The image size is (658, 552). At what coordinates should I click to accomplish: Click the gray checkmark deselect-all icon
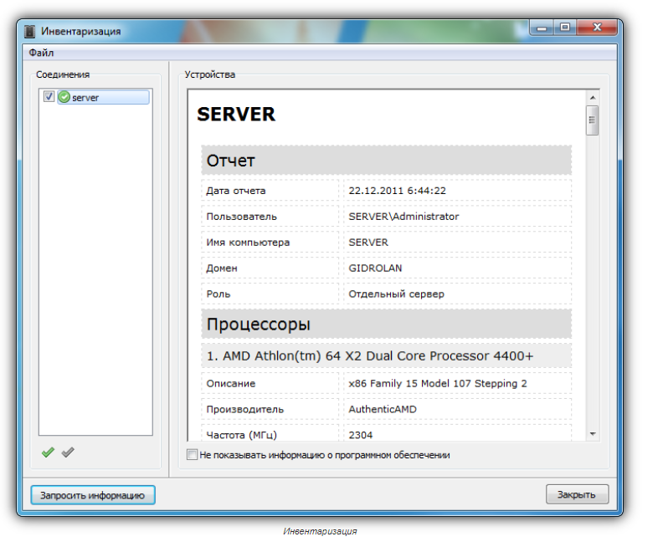point(68,452)
